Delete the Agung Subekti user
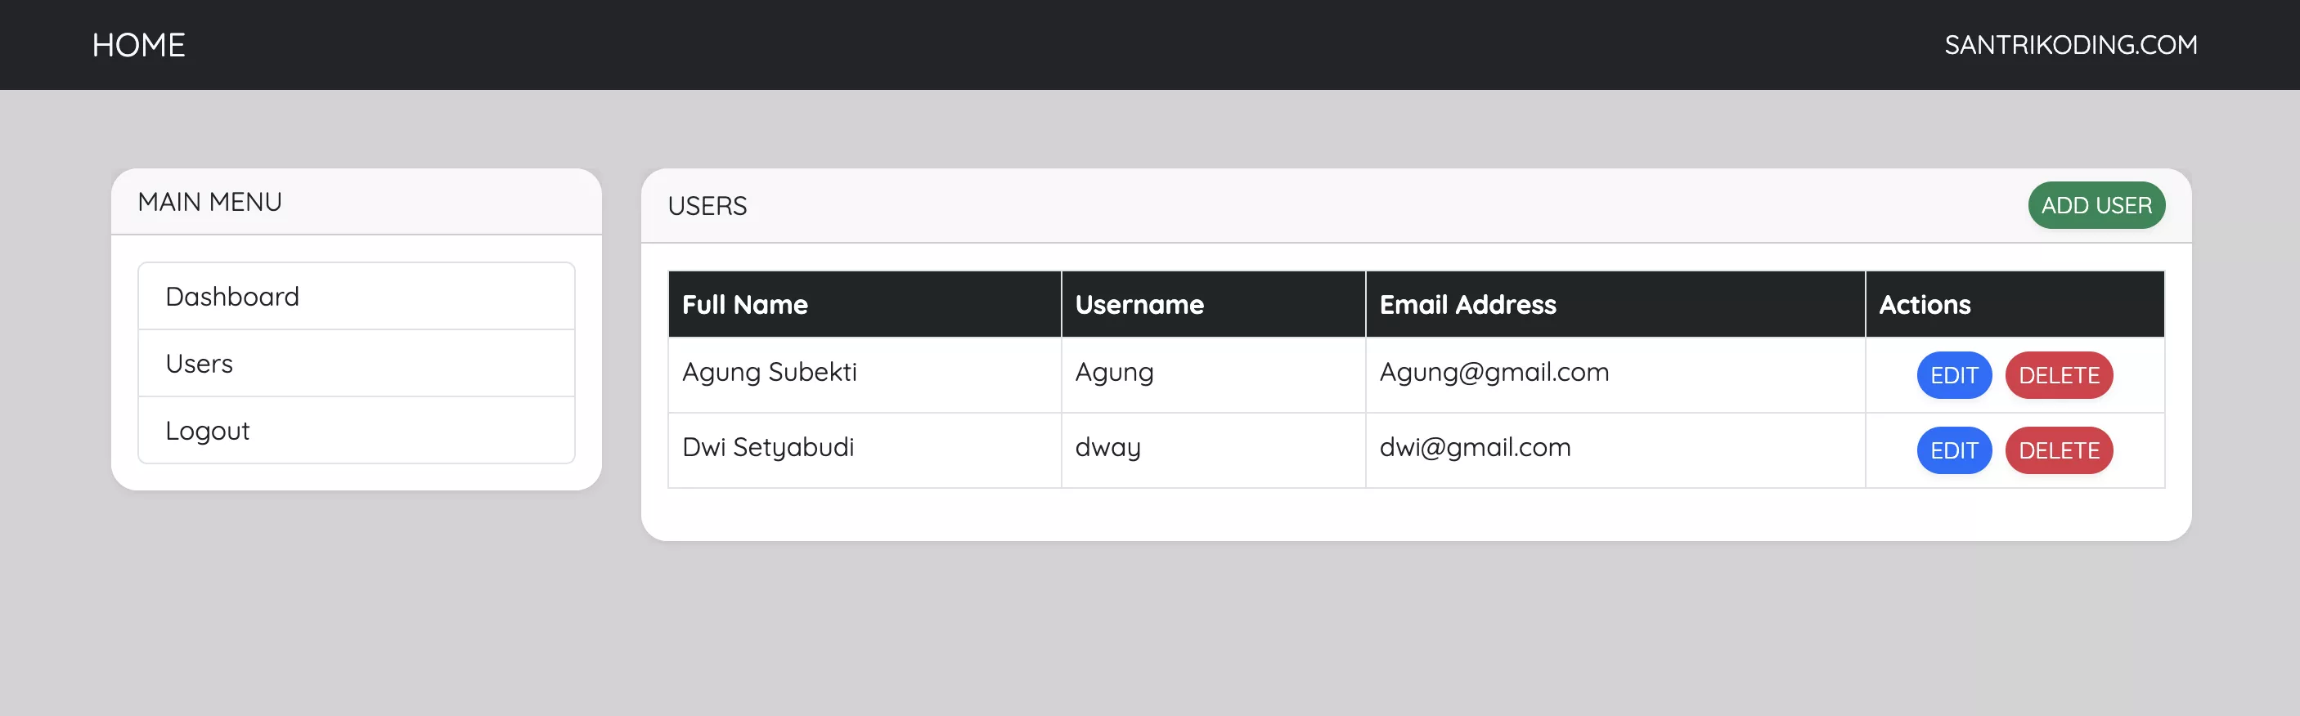 (x=2058, y=375)
